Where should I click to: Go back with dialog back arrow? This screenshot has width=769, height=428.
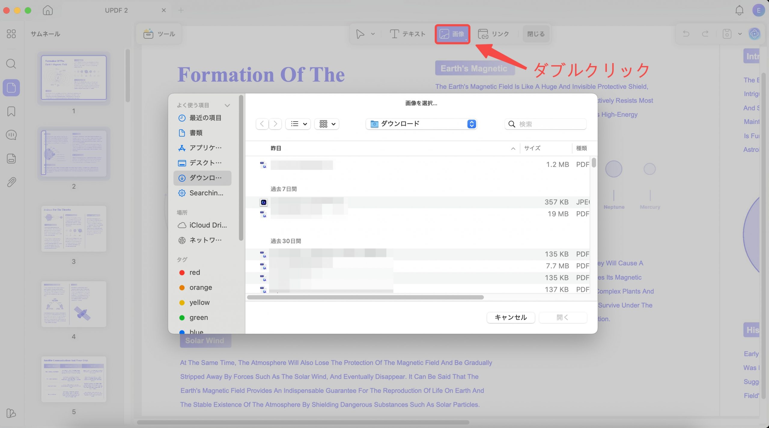[x=262, y=124]
